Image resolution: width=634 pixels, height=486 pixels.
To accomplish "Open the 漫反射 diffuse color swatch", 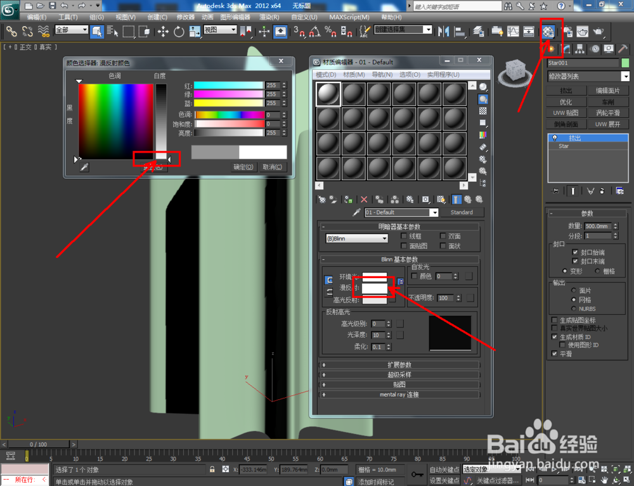I will (374, 288).
